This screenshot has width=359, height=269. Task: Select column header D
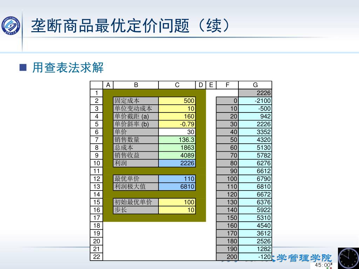point(201,85)
